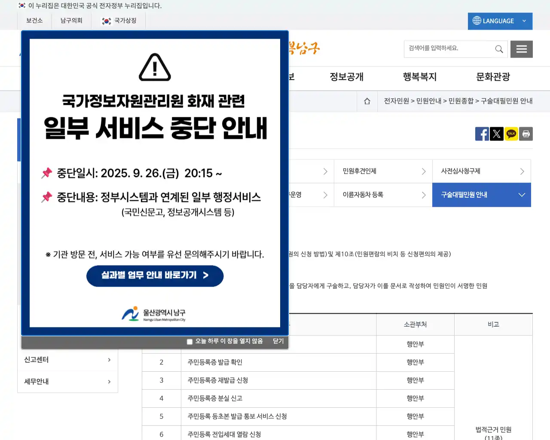Go to home via breadcrumb house icon

[367, 101]
